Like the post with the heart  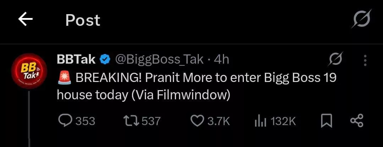pyautogui.click(x=197, y=121)
